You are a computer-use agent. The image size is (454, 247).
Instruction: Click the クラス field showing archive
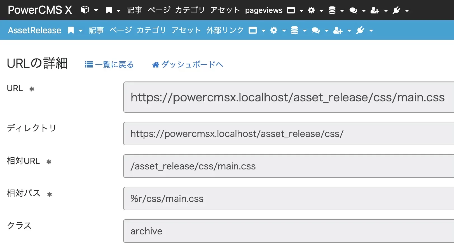click(x=289, y=231)
